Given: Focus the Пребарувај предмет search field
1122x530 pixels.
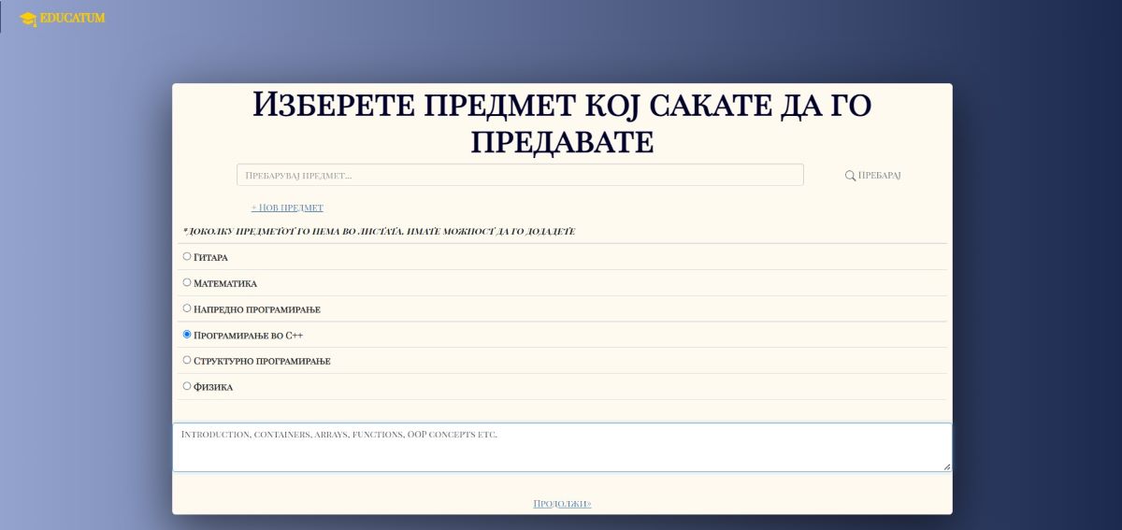Looking at the screenshot, I should pyautogui.click(x=520, y=175).
